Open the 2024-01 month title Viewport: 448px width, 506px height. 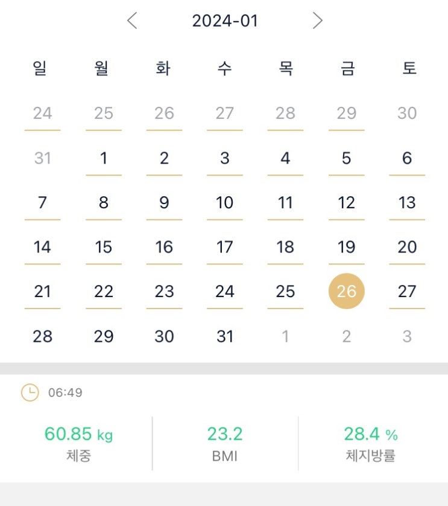(x=225, y=21)
